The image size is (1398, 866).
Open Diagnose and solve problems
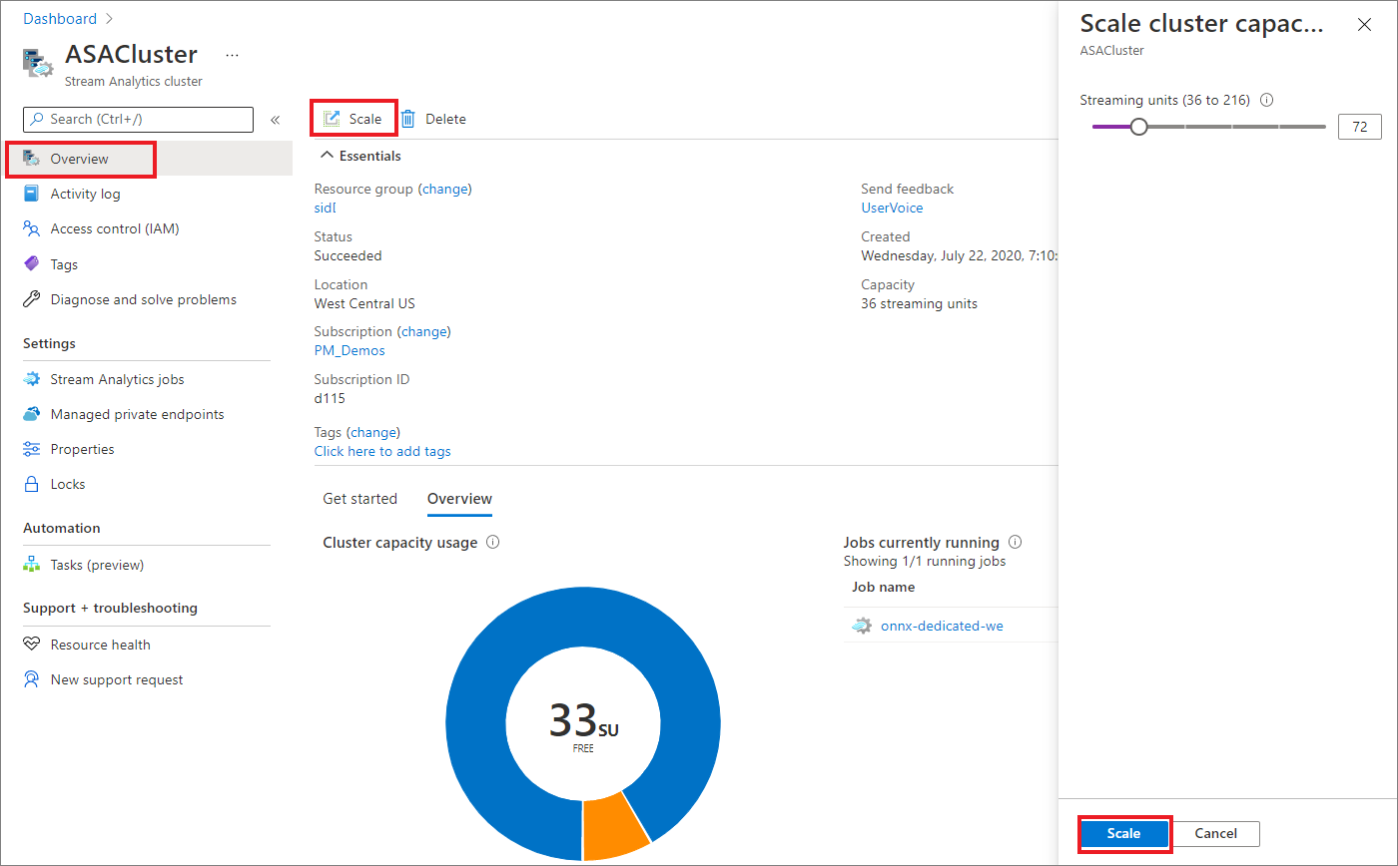143,299
